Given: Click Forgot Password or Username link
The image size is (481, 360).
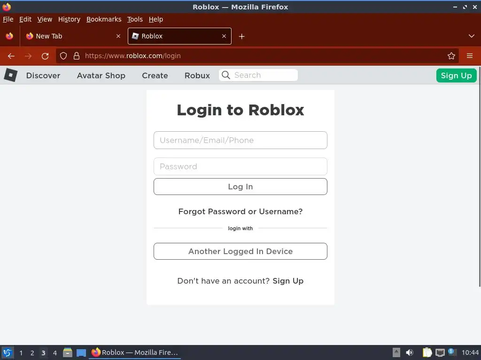Looking at the screenshot, I should pos(240,211).
